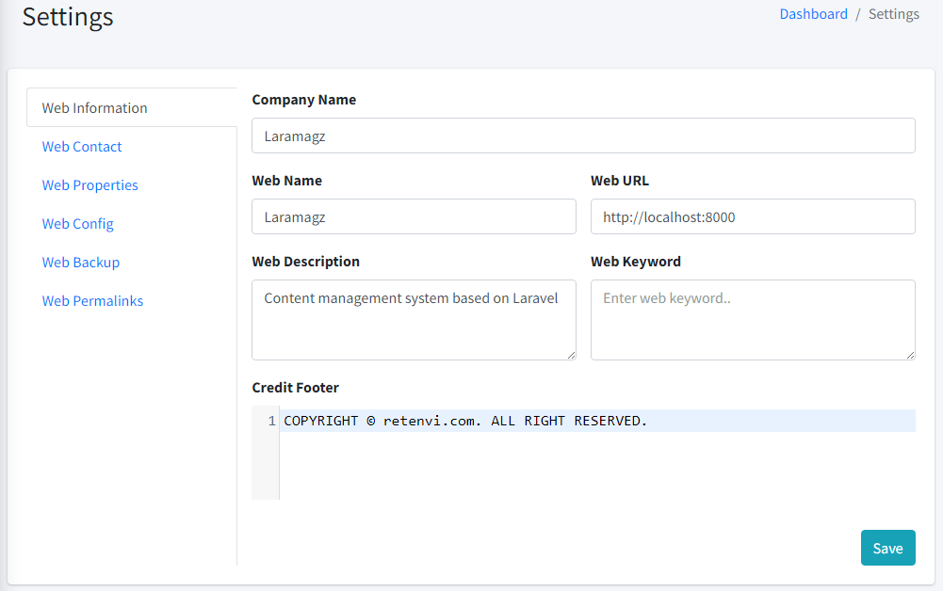Image resolution: width=943 pixels, height=591 pixels.
Task: Focus the Company Name input field
Action: [x=583, y=136]
